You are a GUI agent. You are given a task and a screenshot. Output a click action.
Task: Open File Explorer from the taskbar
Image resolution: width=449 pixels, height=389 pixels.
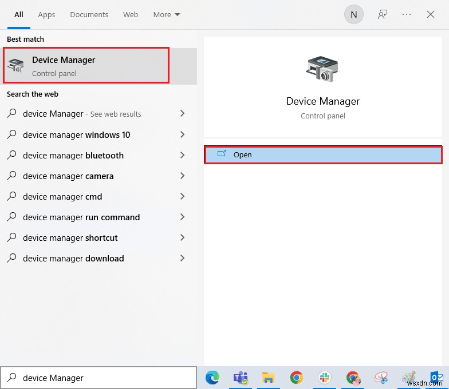[268, 378]
